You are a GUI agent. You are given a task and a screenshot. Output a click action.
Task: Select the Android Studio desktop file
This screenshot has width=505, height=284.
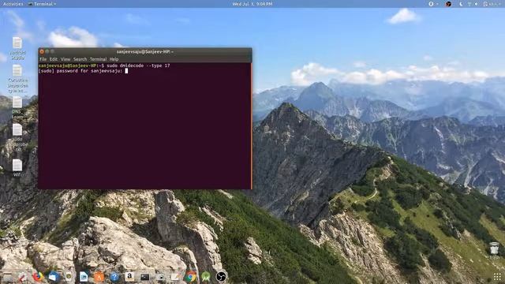click(17, 48)
